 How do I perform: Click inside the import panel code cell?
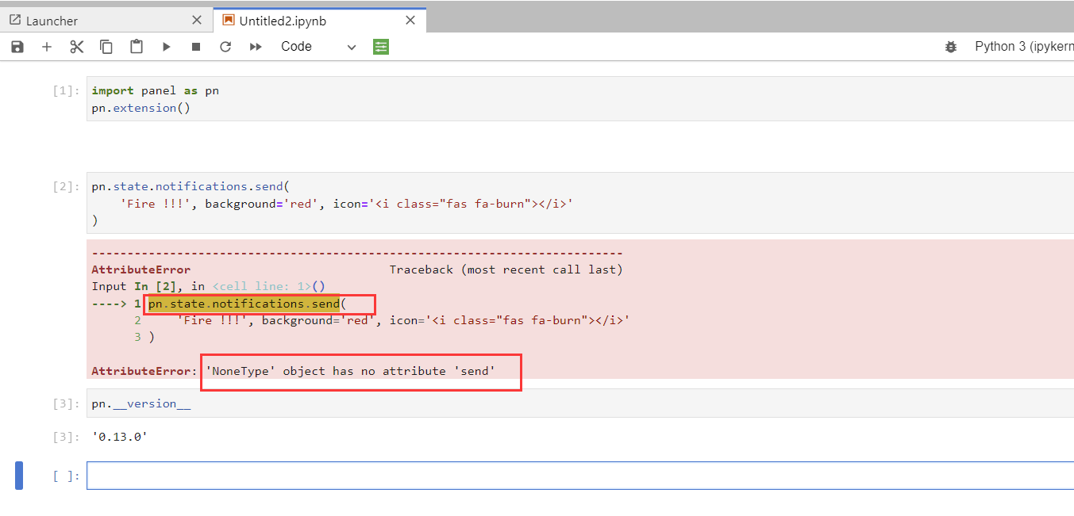[x=580, y=99]
